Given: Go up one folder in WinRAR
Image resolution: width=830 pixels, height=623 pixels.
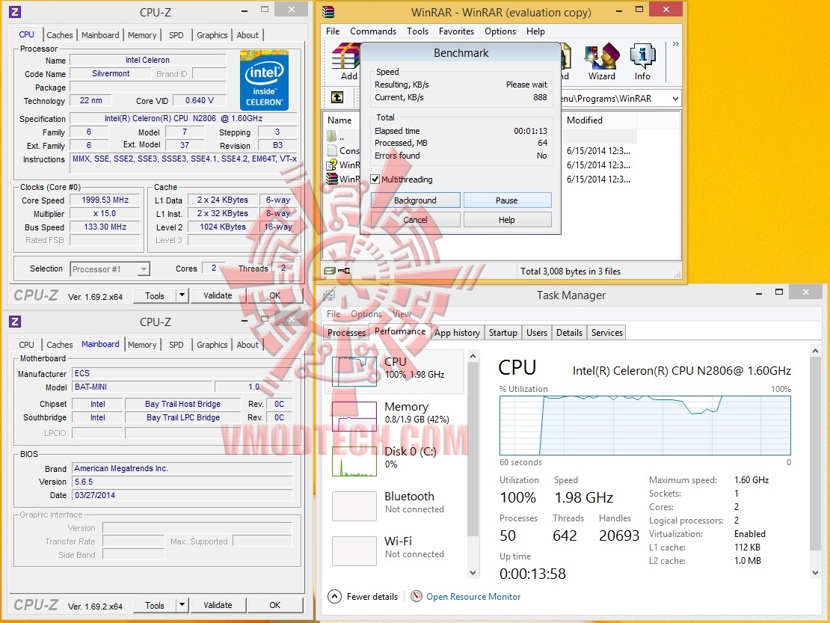Looking at the screenshot, I should click(337, 97).
